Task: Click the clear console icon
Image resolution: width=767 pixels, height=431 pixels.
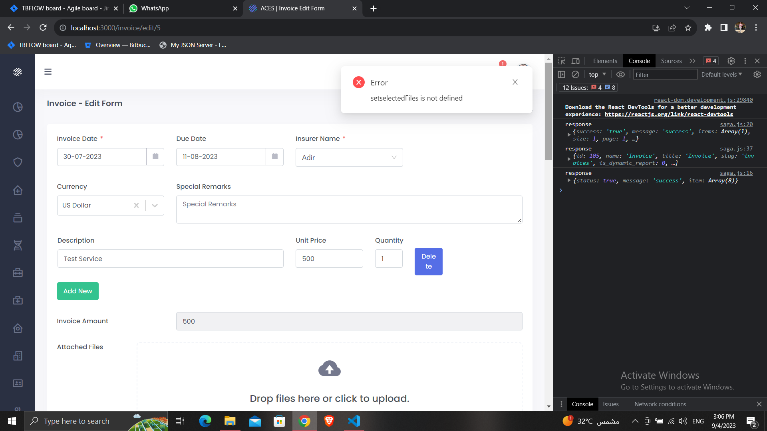Action: coord(575,75)
